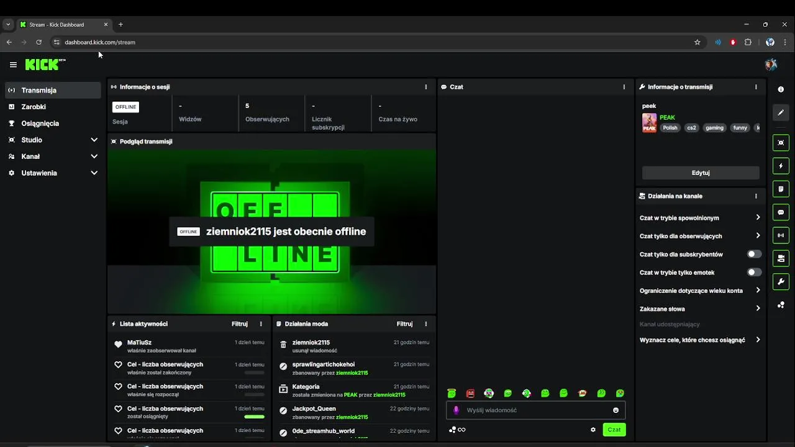Open Wyznacz cele, które chcesz osiągnąć
This screenshot has height=447, width=795.
[700, 340]
